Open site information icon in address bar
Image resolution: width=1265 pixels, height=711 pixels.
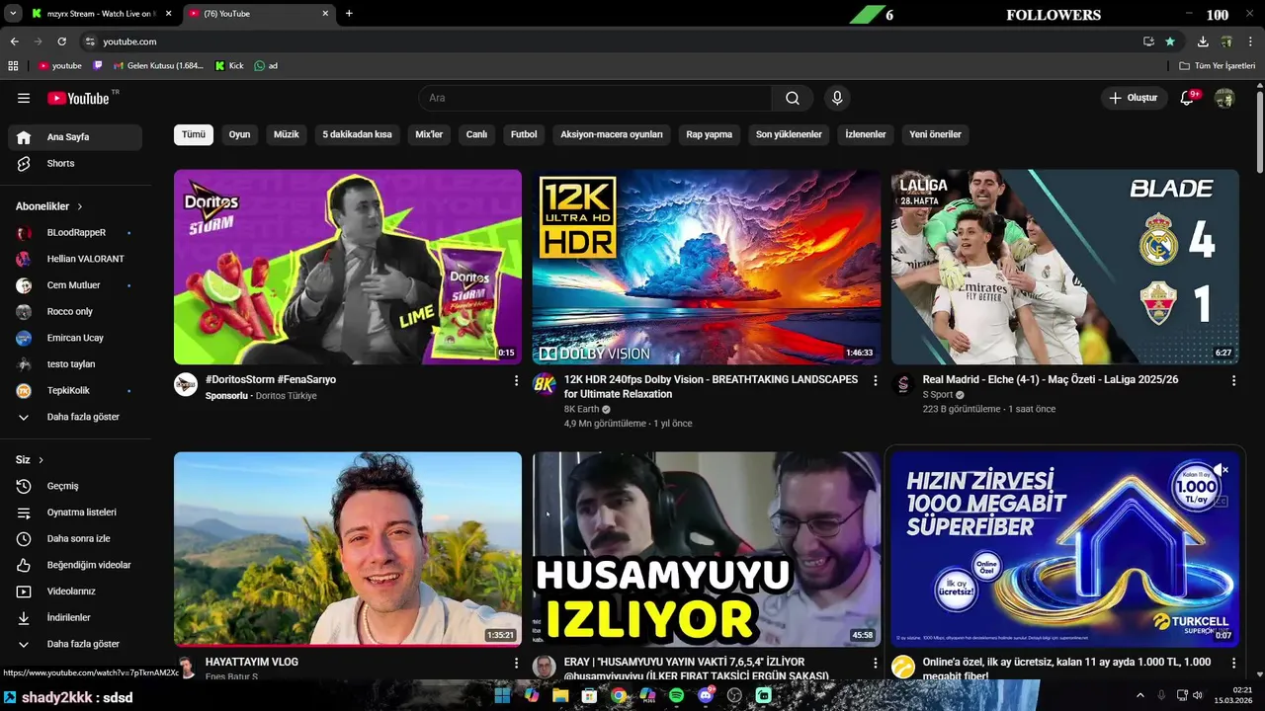click(x=90, y=41)
